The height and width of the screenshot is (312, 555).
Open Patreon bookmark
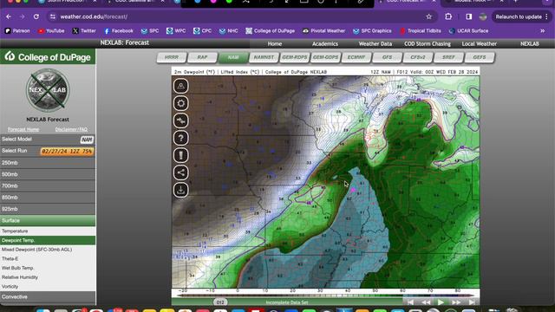pos(17,31)
